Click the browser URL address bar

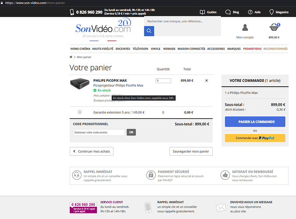click(x=35, y=3)
